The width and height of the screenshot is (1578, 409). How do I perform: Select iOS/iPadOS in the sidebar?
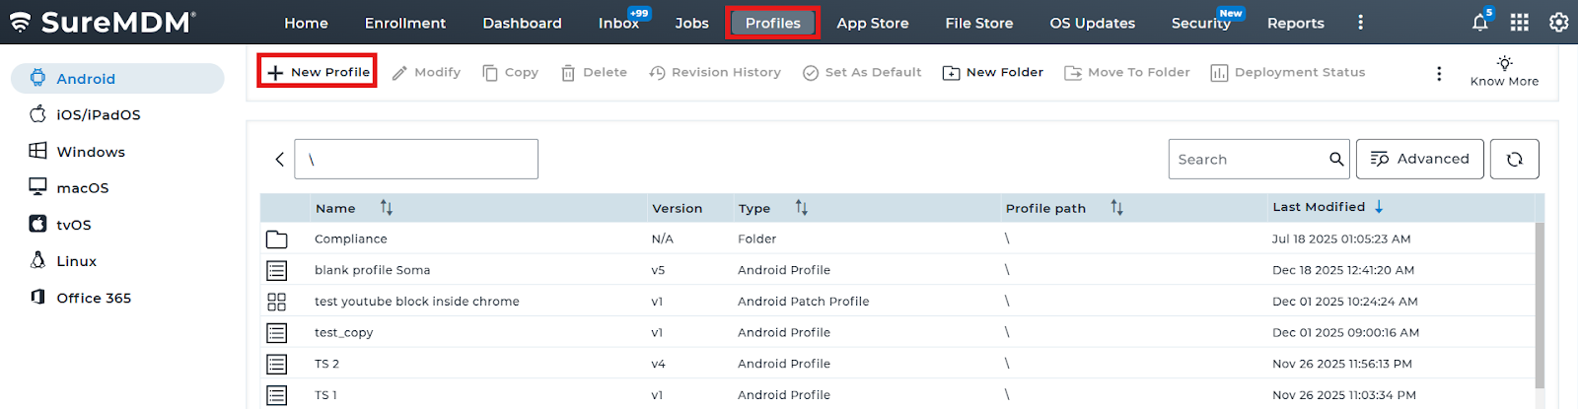coord(98,114)
